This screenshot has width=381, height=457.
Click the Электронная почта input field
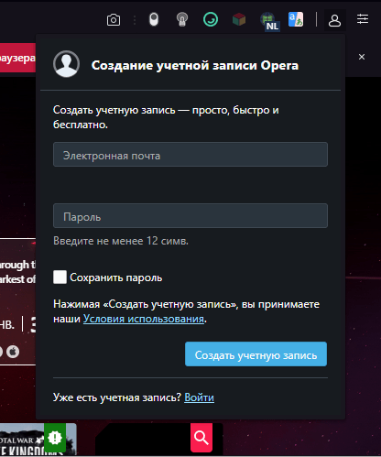(190, 155)
